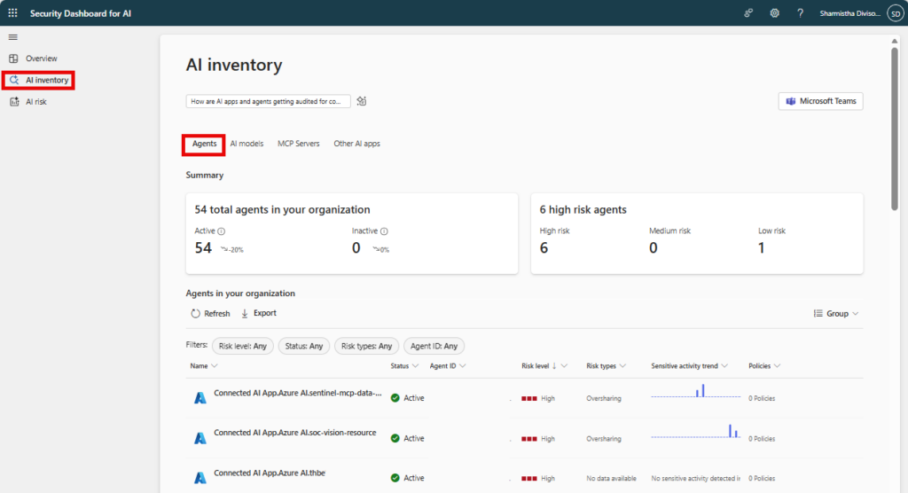Viewport: 908px width, 493px height.
Task: Open the SD account avatar
Action: coord(896,13)
